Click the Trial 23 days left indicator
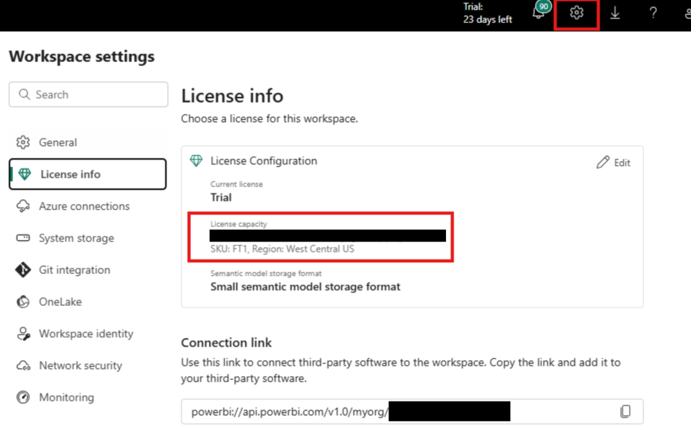This screenshot has height=427, width=691. coord(487,13)
